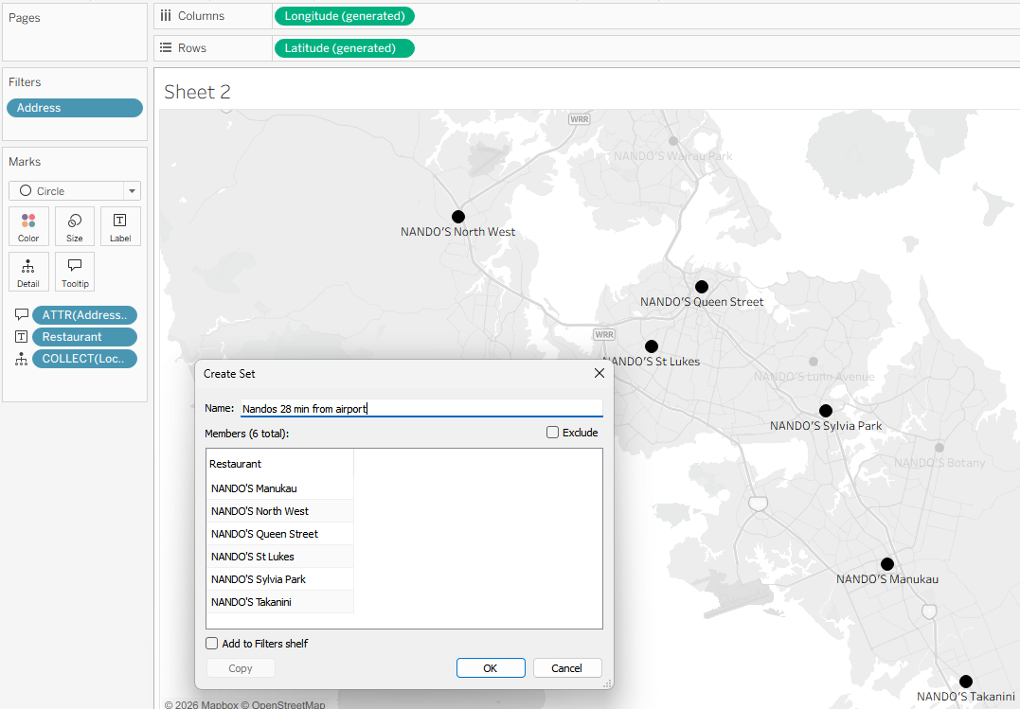Viewport: 1020px width, 709px height.
Task: Click the set Name input field
Action: 421,409
